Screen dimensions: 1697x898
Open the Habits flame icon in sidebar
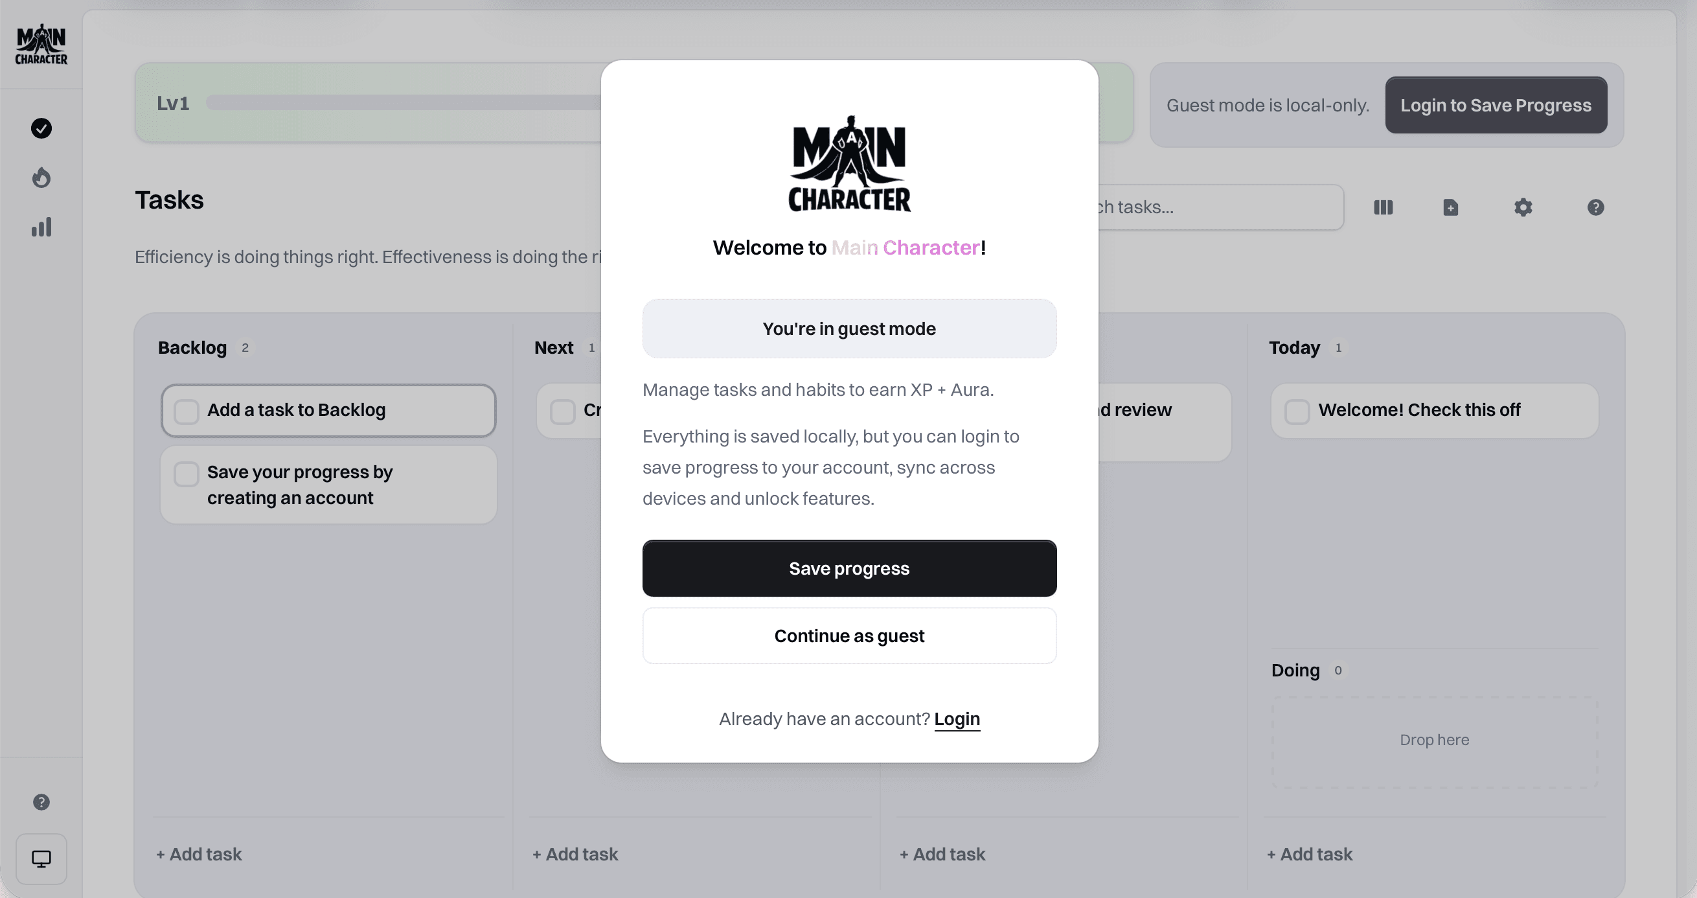click(41, 178)
